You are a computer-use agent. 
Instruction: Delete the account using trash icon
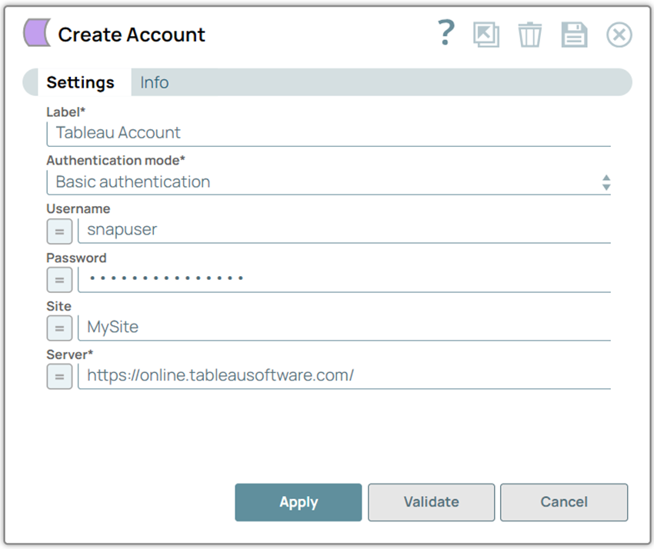tap(530, 34)
